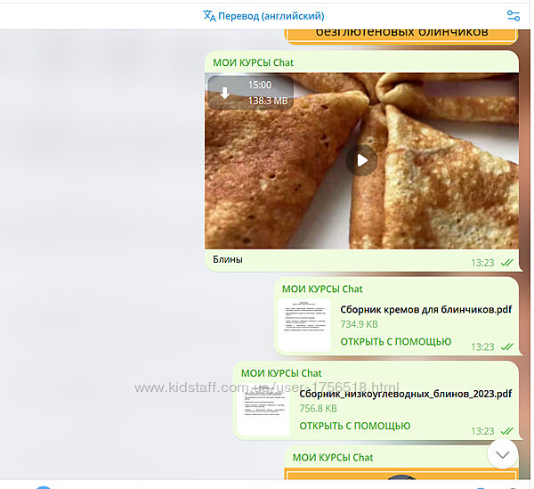This screenshot has height=489, width=534.
Task: Click the translate icon in the top bar
Action: pos(209,15)
